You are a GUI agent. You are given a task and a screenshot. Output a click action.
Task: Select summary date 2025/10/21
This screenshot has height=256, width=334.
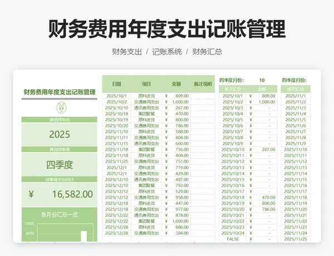point(233,215)
